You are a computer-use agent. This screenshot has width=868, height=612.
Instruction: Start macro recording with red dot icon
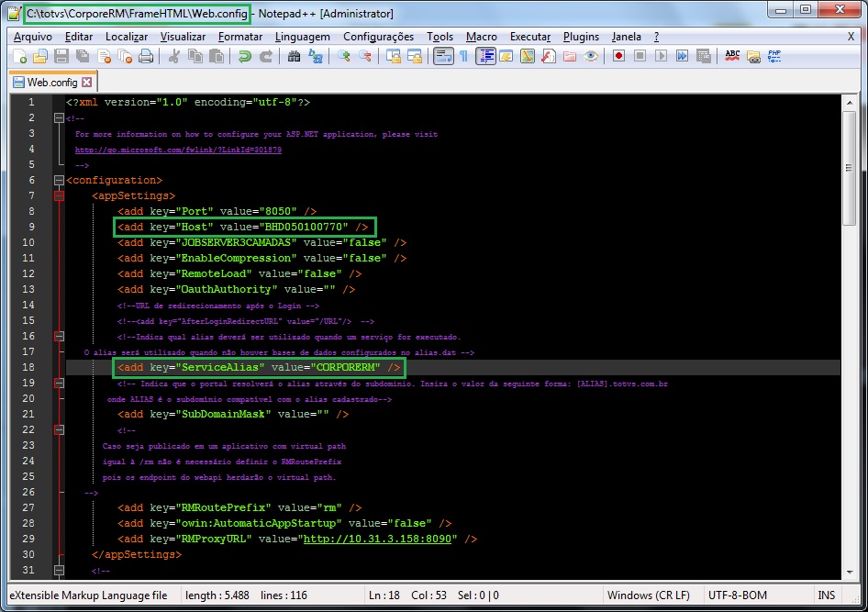619,56
